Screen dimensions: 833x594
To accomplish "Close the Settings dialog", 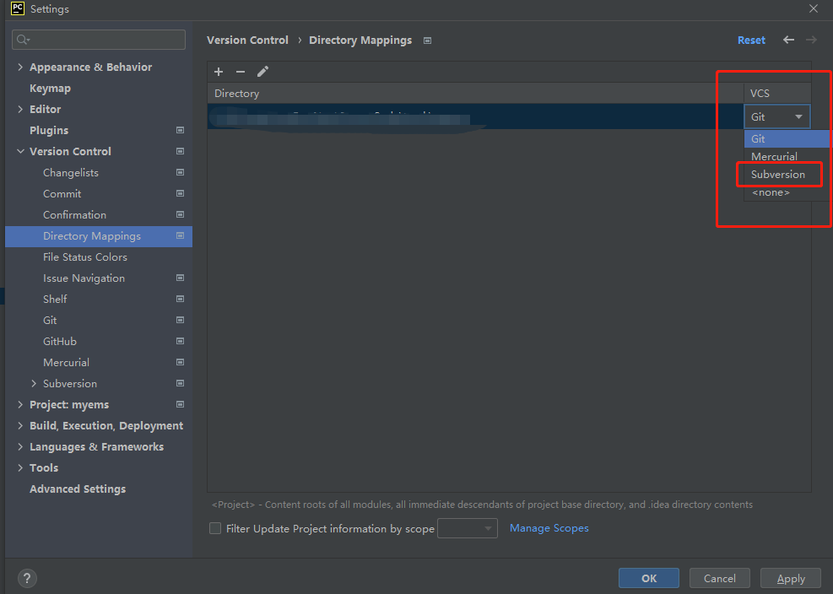I will tap(814, 8).
